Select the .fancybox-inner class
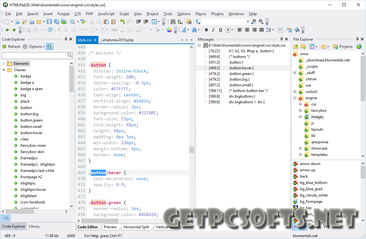 point(33,145)
